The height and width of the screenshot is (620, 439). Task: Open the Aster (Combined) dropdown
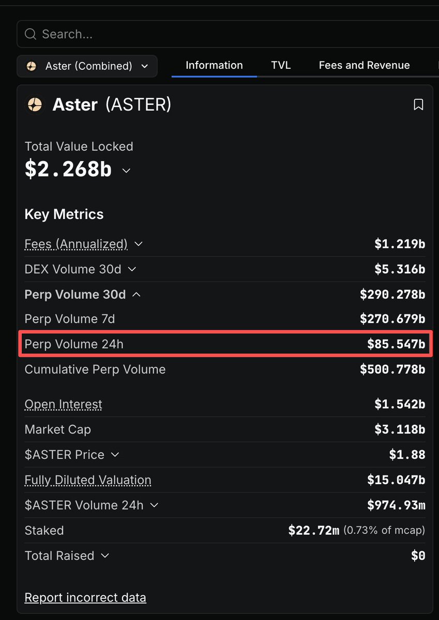coord(87,66)
